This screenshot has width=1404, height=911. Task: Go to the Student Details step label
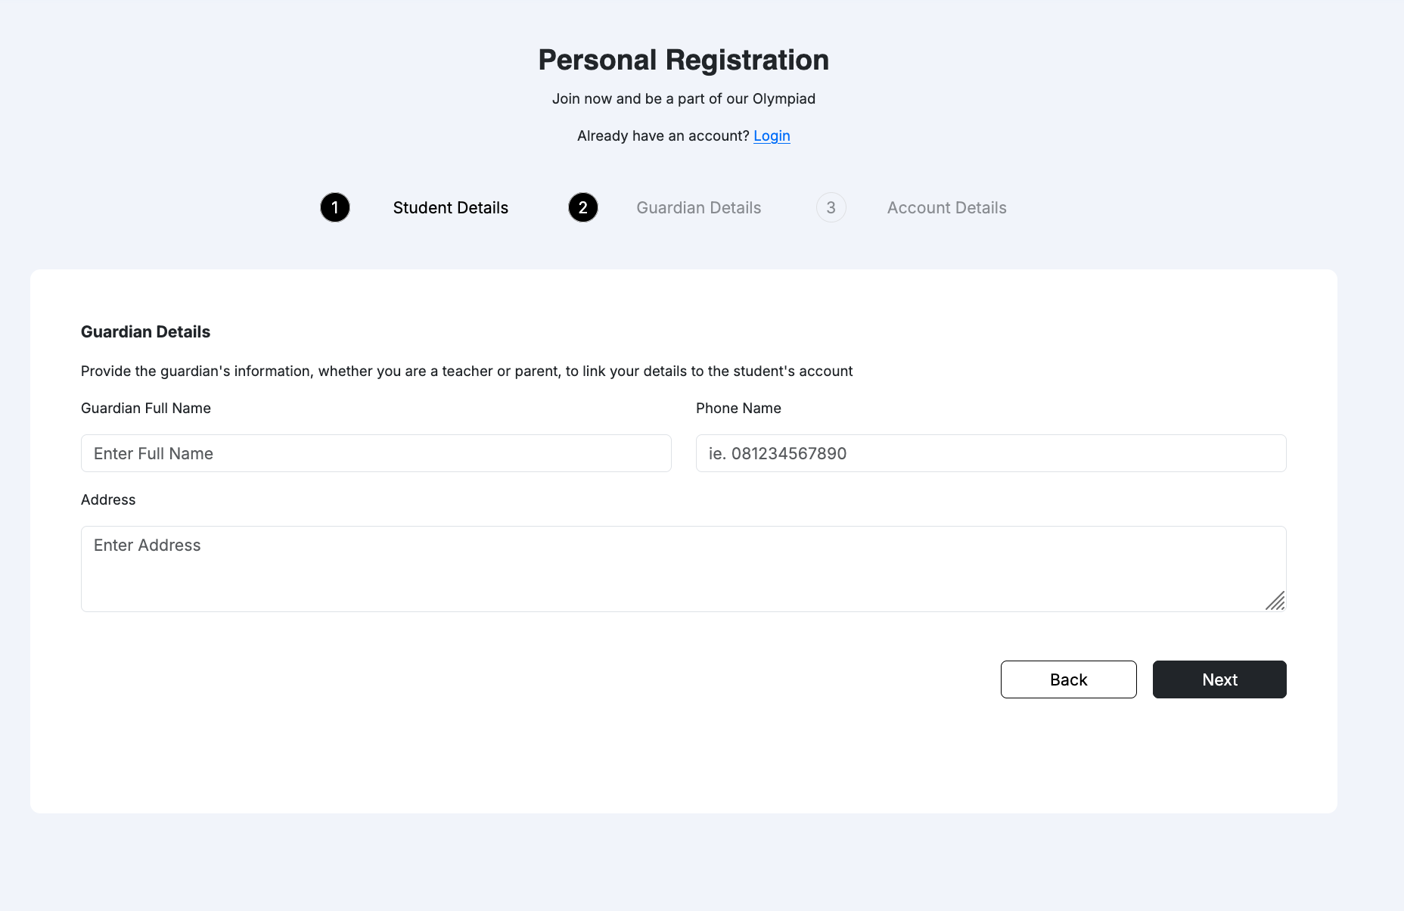pos(450,208)
